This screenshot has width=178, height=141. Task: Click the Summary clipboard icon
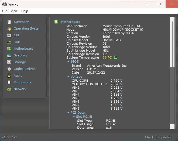9,22
